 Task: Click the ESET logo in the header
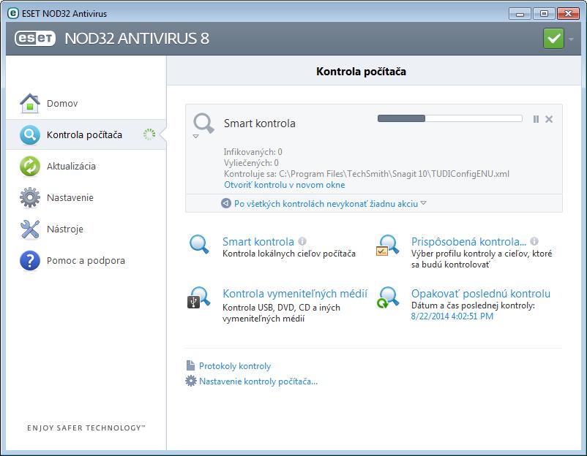[x=35, y=39]
